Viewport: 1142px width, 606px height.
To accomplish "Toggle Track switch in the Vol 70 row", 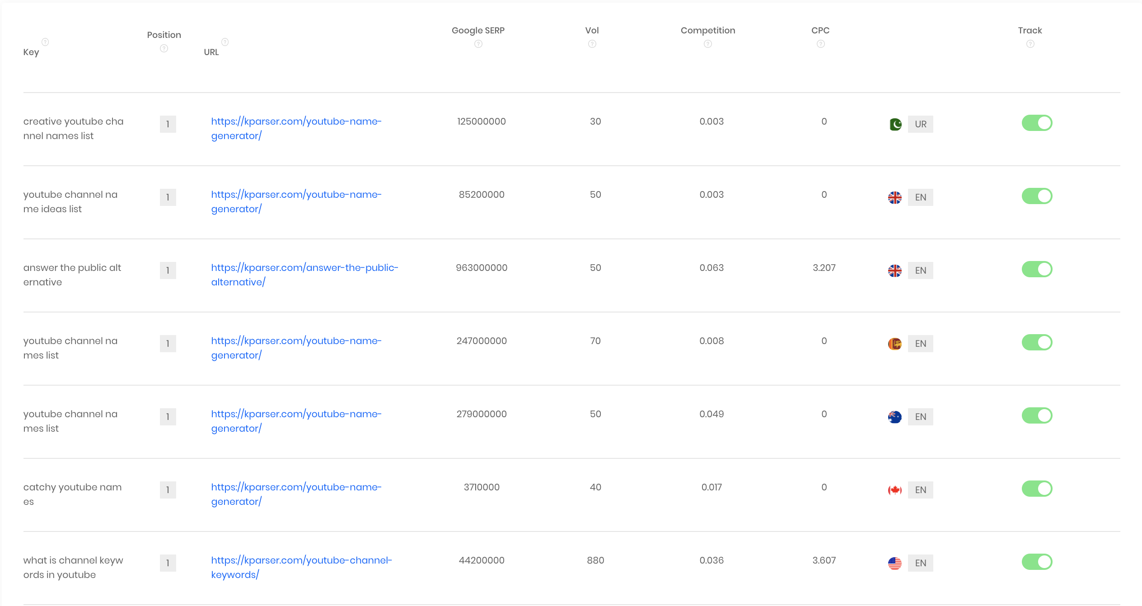I will (x=1037, y=342).
